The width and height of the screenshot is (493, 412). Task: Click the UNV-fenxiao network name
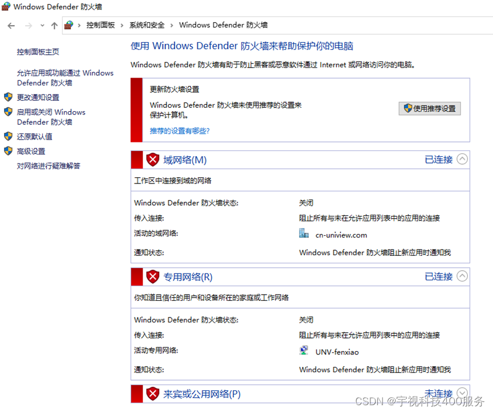[x=337, y=352]
